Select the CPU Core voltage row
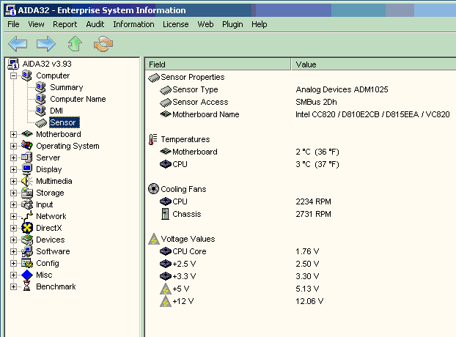456x337 pixels. 188,251
